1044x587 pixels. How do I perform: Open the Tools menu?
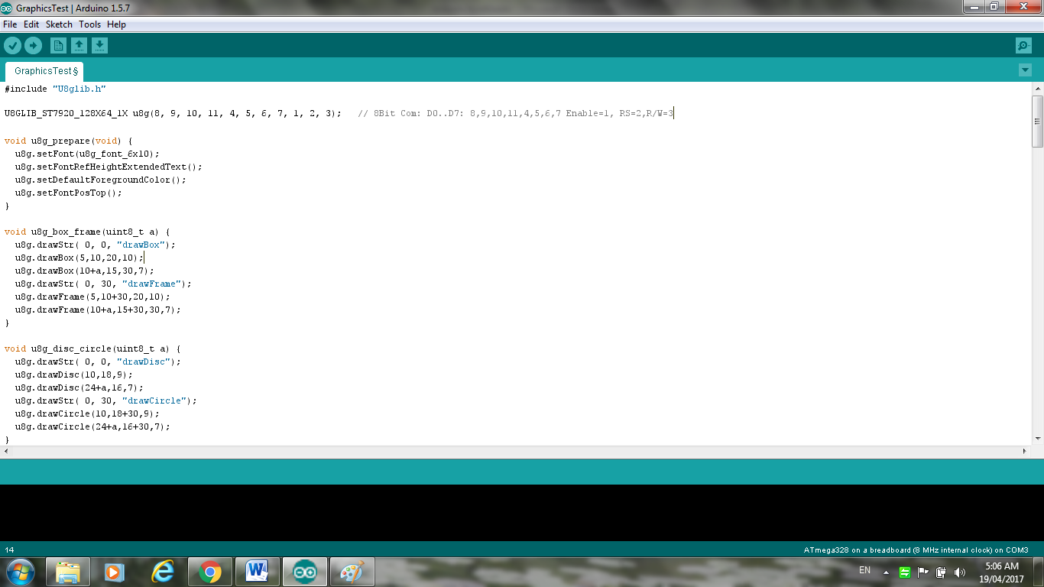coord(89,24)
